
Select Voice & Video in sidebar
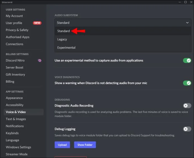[24, 112]
